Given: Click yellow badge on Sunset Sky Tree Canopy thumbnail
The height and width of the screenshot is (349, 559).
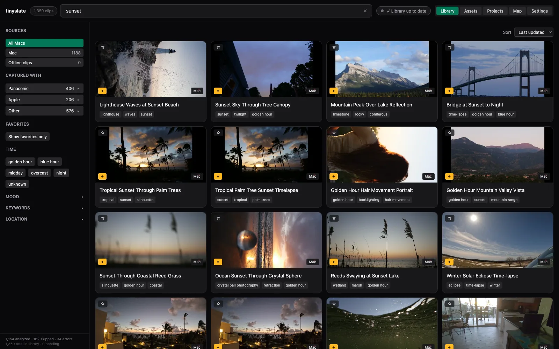Looking at the screenshot, I should 218,91.
